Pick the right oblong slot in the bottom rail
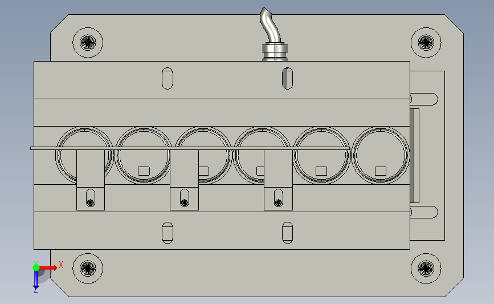The height and width of the screenshot is (304, 494). tap(287, 233)
